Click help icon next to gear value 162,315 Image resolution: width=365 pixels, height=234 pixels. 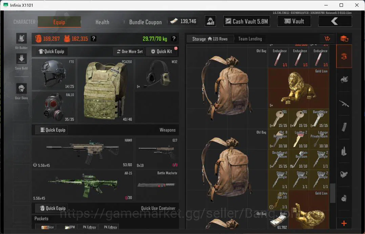tap(93, 39)
